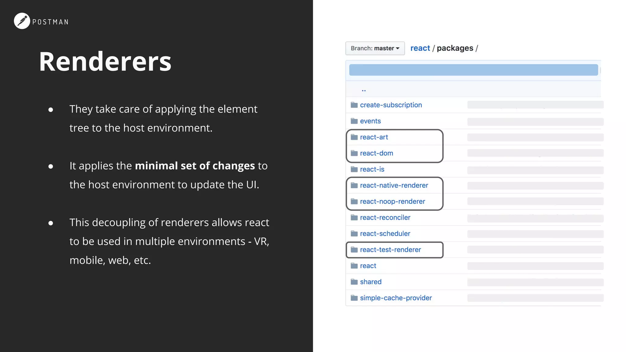Click the react-native-renderer folder icon
Viewport: 626px width, 352px height.
point(354,185)
